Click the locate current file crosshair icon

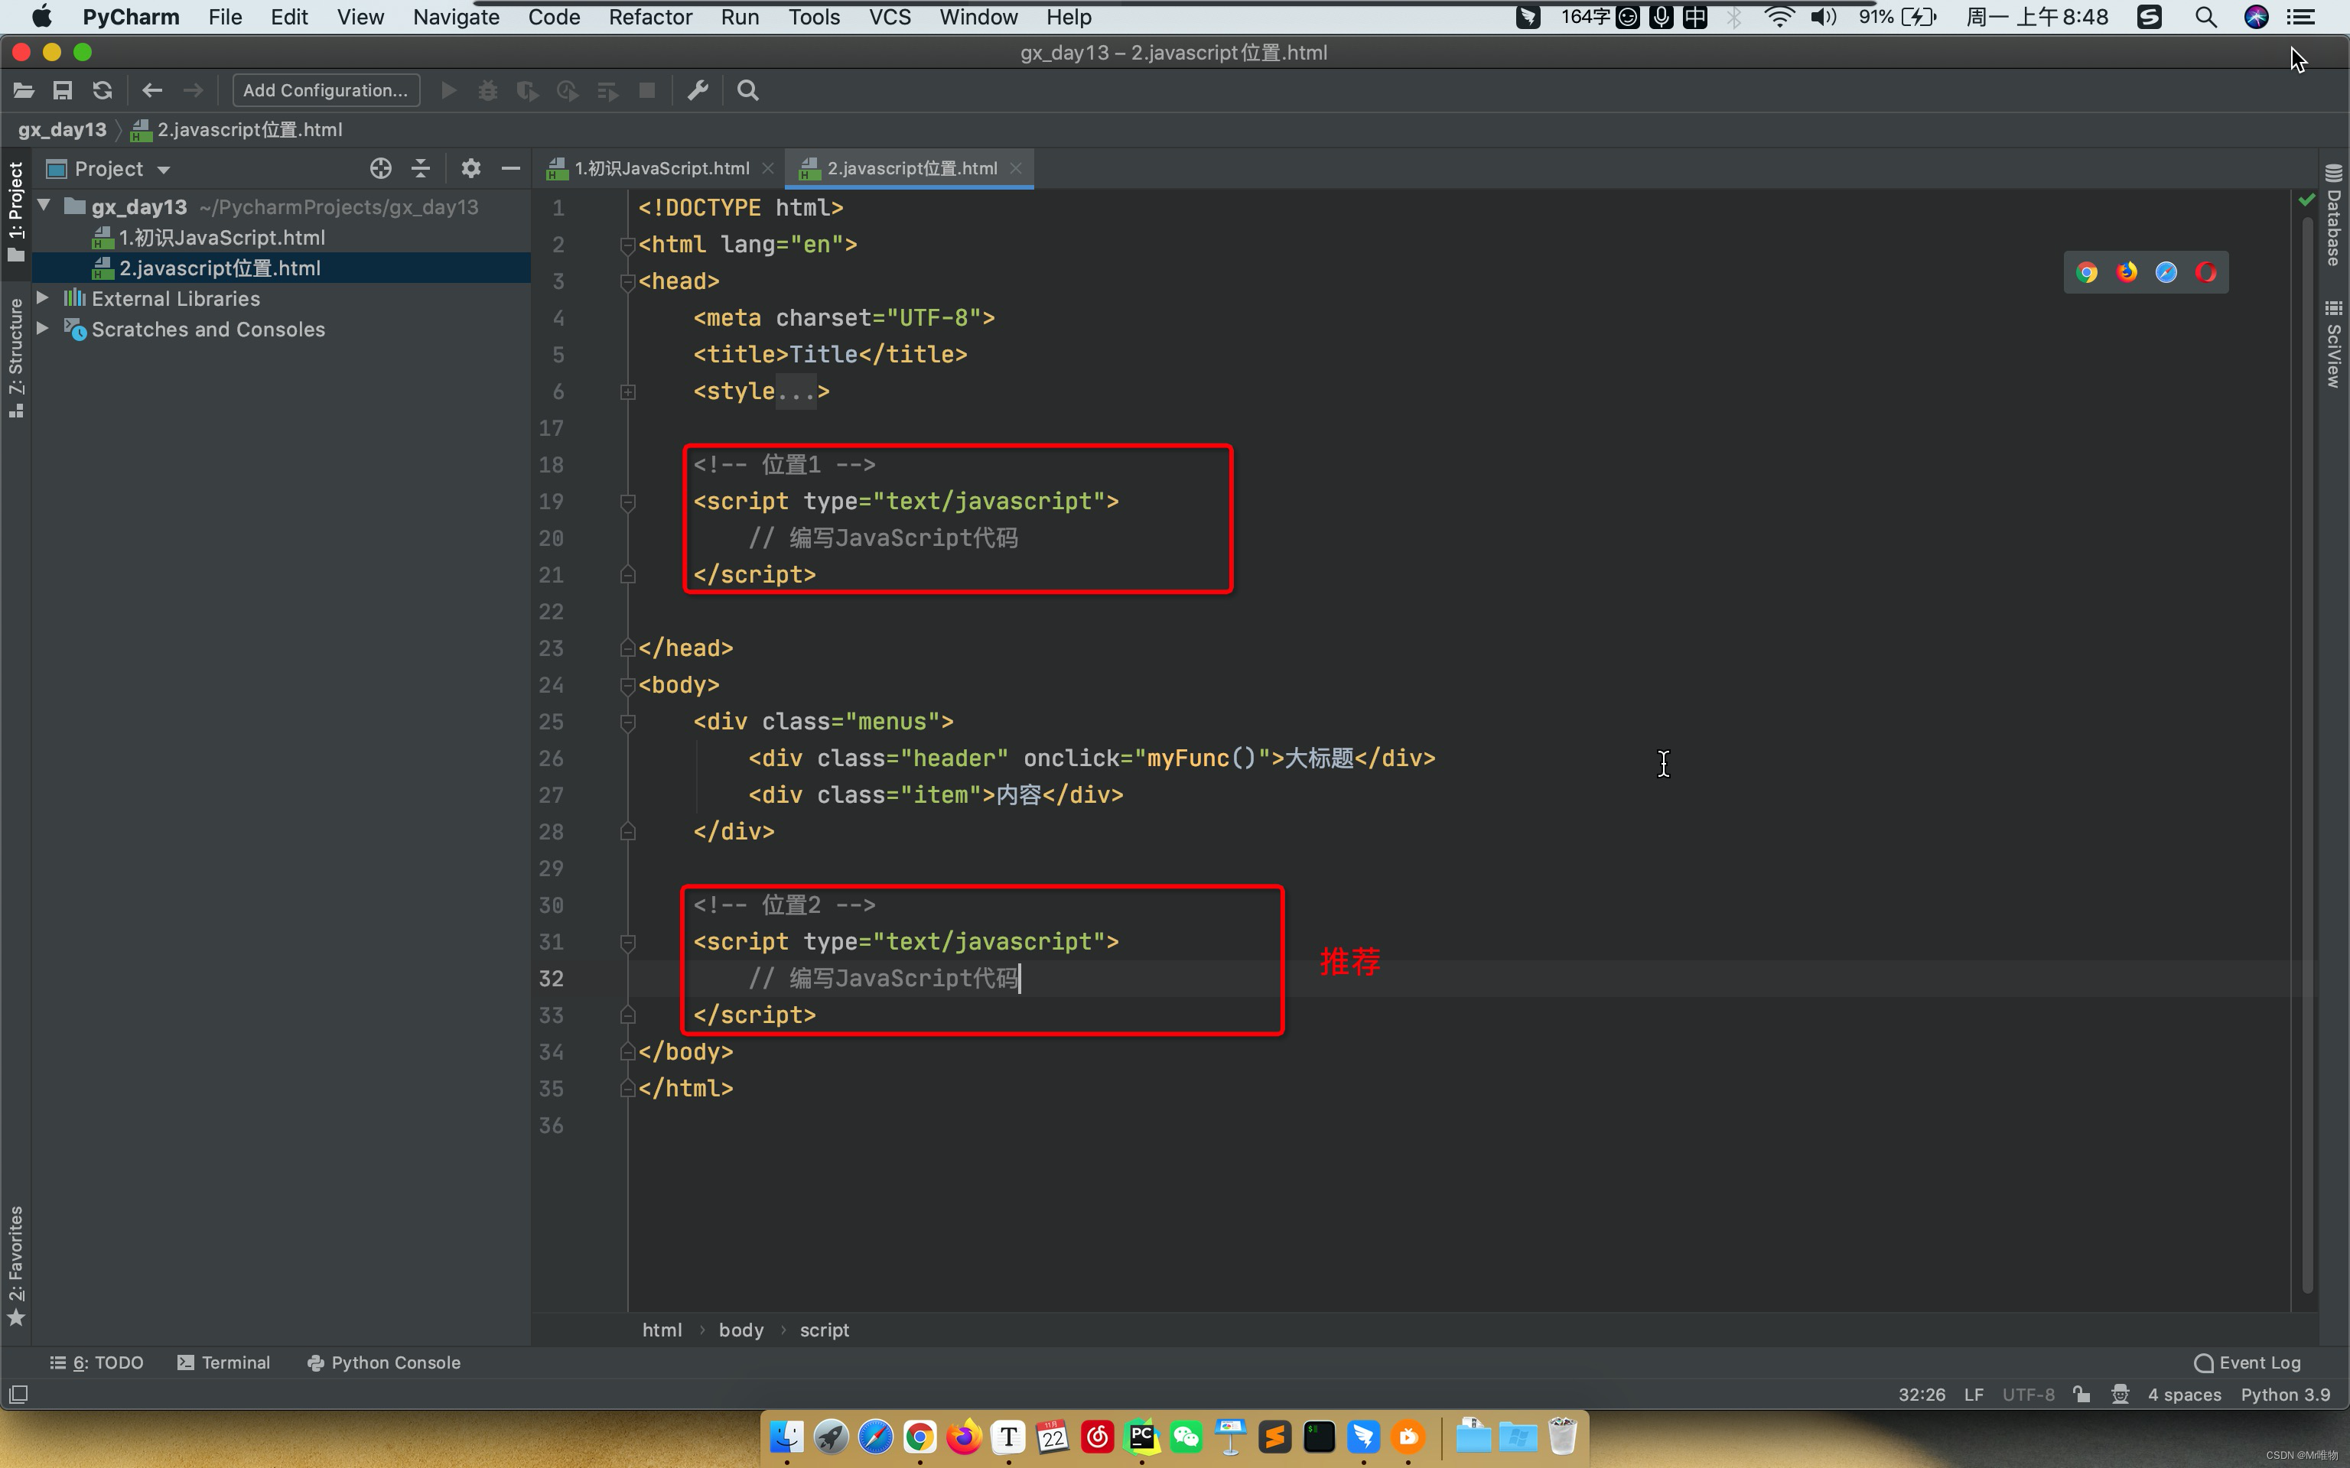(381, 169)
